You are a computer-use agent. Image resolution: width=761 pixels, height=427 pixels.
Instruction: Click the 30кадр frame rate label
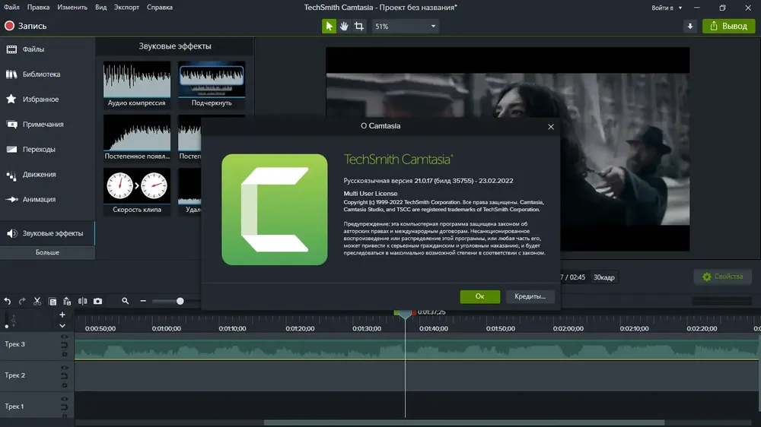tap(604, 278)
